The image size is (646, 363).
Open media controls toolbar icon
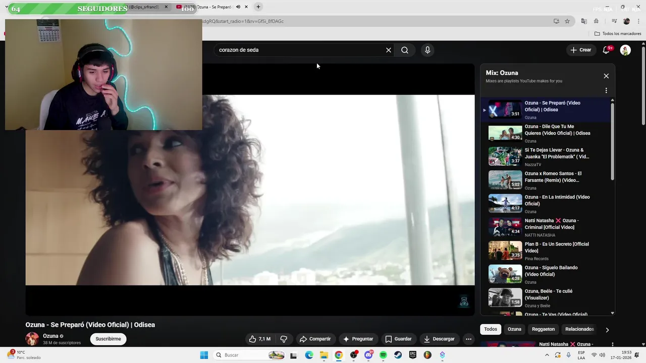(x=614, y=21)
